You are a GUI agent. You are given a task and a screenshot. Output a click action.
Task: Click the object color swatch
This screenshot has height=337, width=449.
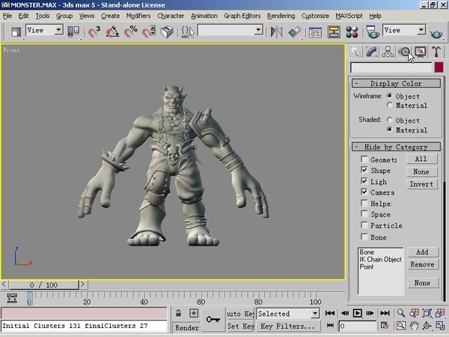click(x=439, y=67)
